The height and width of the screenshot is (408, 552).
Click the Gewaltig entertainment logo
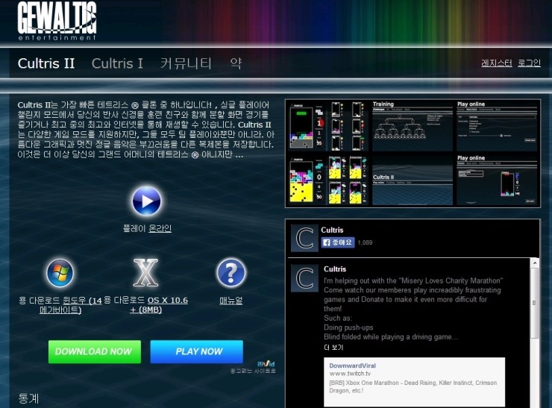[57, 21]
